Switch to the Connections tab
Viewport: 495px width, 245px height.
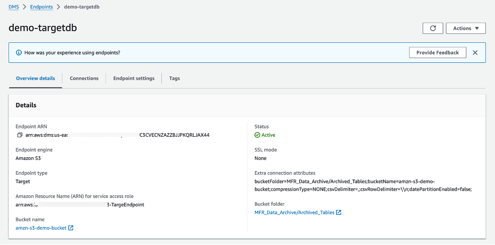click(x=84, y=78)
